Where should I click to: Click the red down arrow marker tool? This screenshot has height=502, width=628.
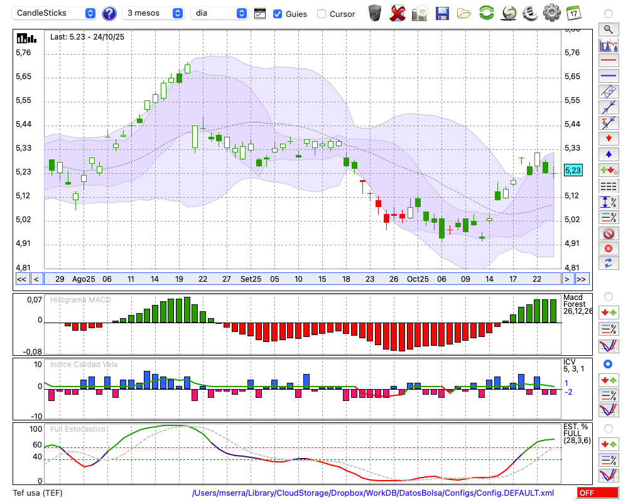(608, 138)
